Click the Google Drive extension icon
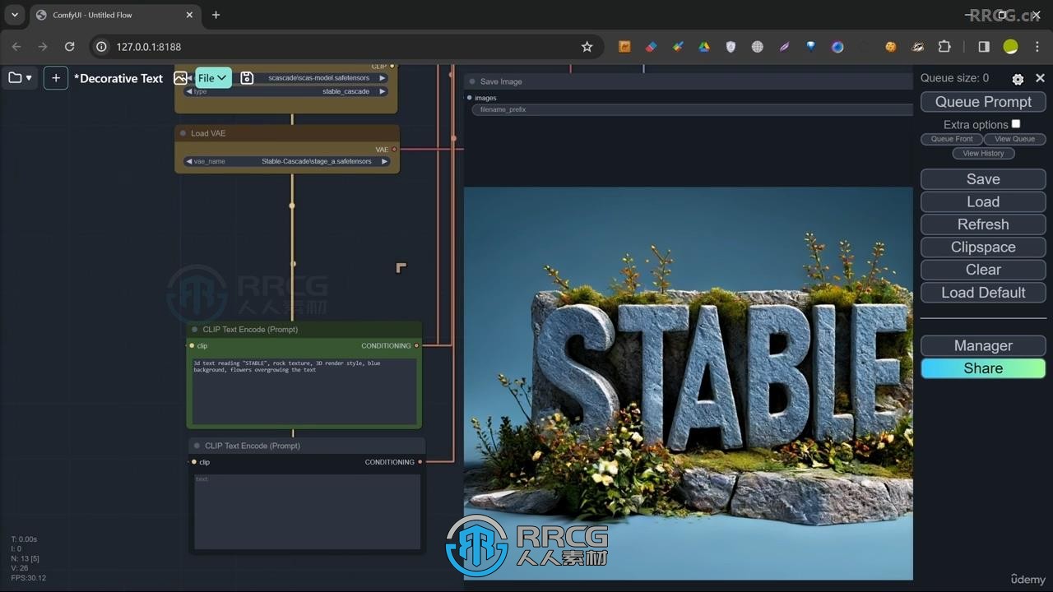This screenshot has height=592, width=1053. (x=704, y=47)
